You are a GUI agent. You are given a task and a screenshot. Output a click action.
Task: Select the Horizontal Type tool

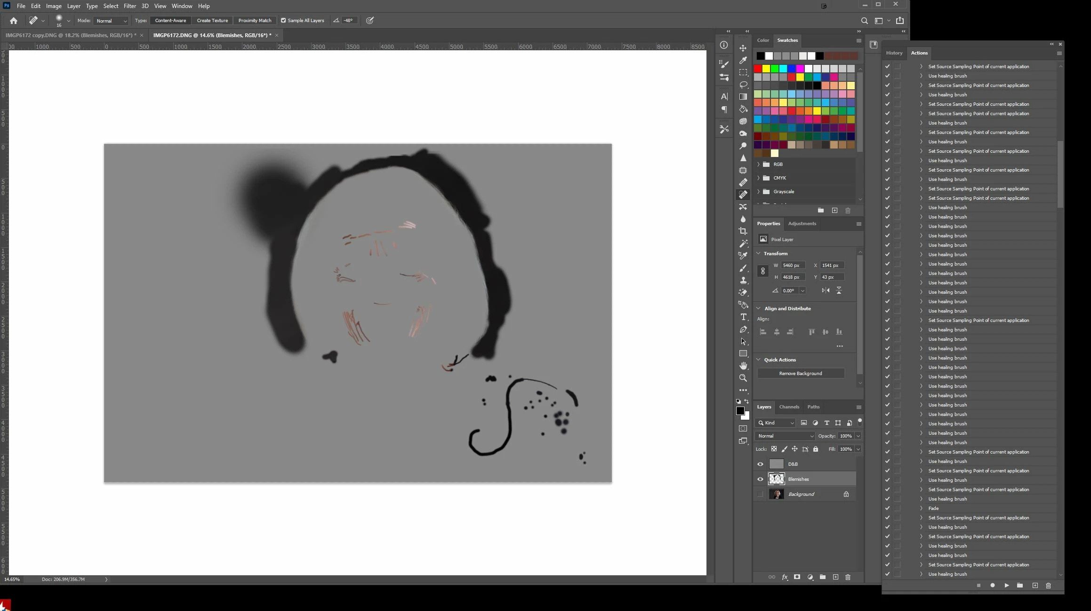(x=743, y=317)
